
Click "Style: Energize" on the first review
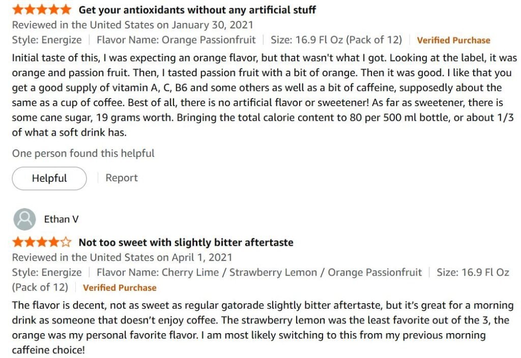(x=47, y=40)
